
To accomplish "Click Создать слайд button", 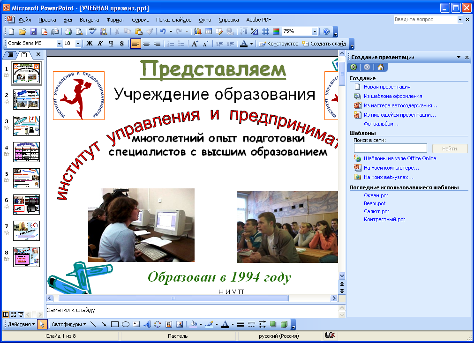I will [x=324, y=44].
